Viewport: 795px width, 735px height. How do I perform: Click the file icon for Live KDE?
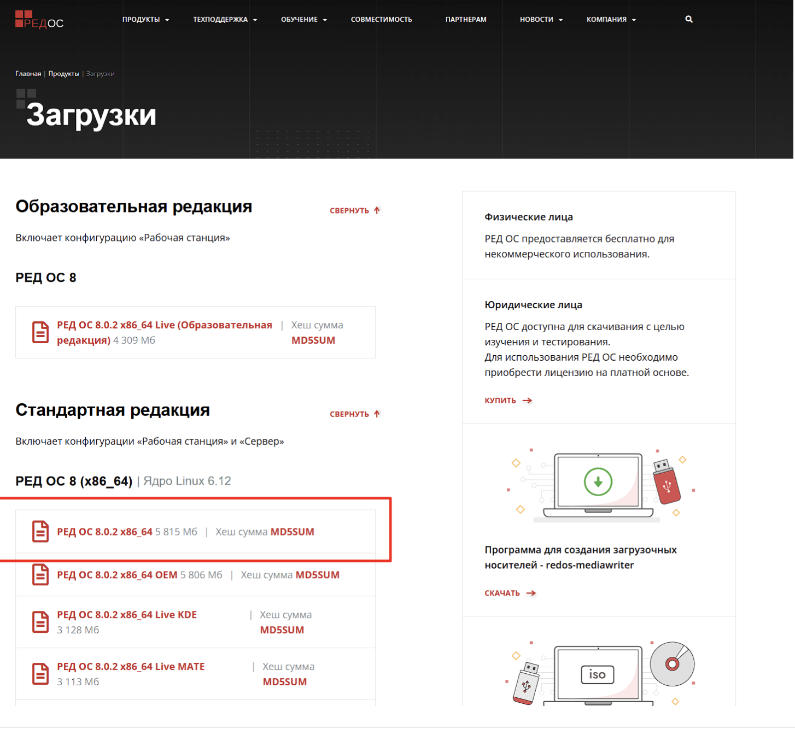(x=40, y=622)
